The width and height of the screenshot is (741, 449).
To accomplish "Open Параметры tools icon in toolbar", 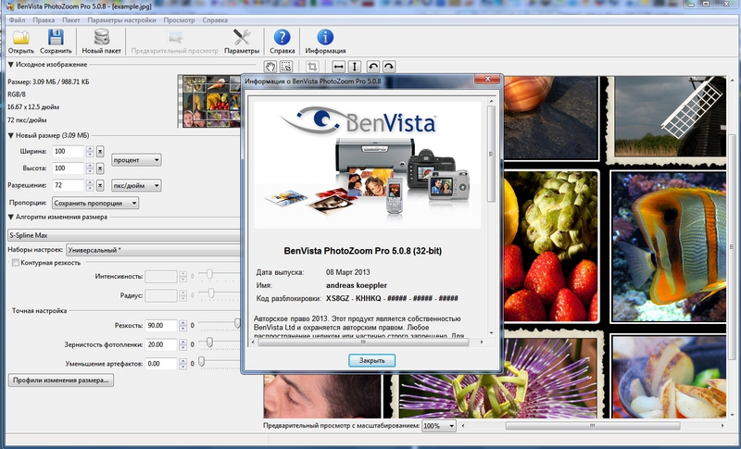I will [242, 41].
